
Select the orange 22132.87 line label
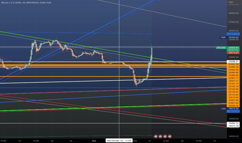click(x=233, y=92)
